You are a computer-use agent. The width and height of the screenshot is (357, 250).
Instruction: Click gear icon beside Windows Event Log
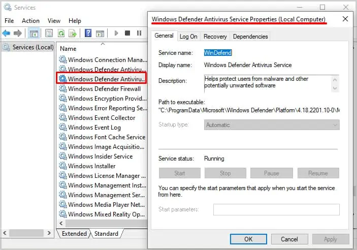[x=62, y=127]
